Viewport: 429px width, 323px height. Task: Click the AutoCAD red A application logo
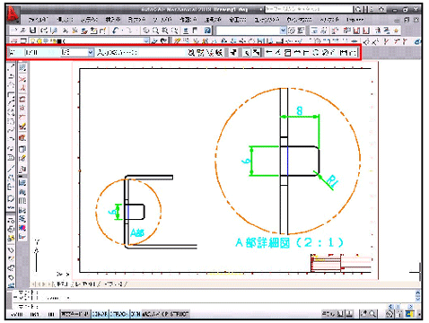(x=13, y=14)
